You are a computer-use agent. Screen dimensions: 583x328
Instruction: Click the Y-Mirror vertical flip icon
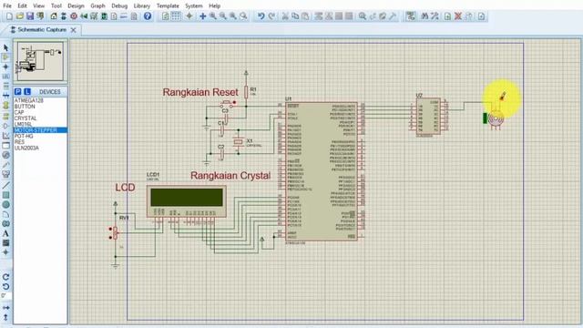click(x=5, y=318)
